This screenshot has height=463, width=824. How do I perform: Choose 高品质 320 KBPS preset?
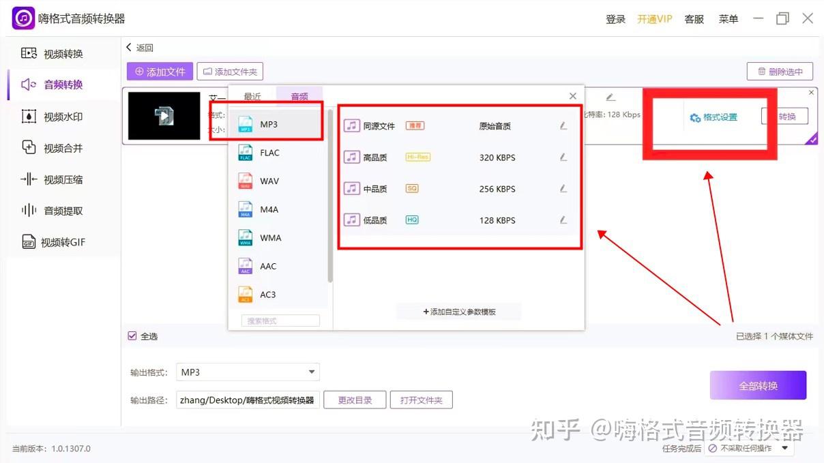[457, 158]
